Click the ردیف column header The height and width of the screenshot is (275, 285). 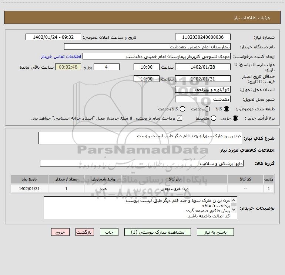[269, 179]
